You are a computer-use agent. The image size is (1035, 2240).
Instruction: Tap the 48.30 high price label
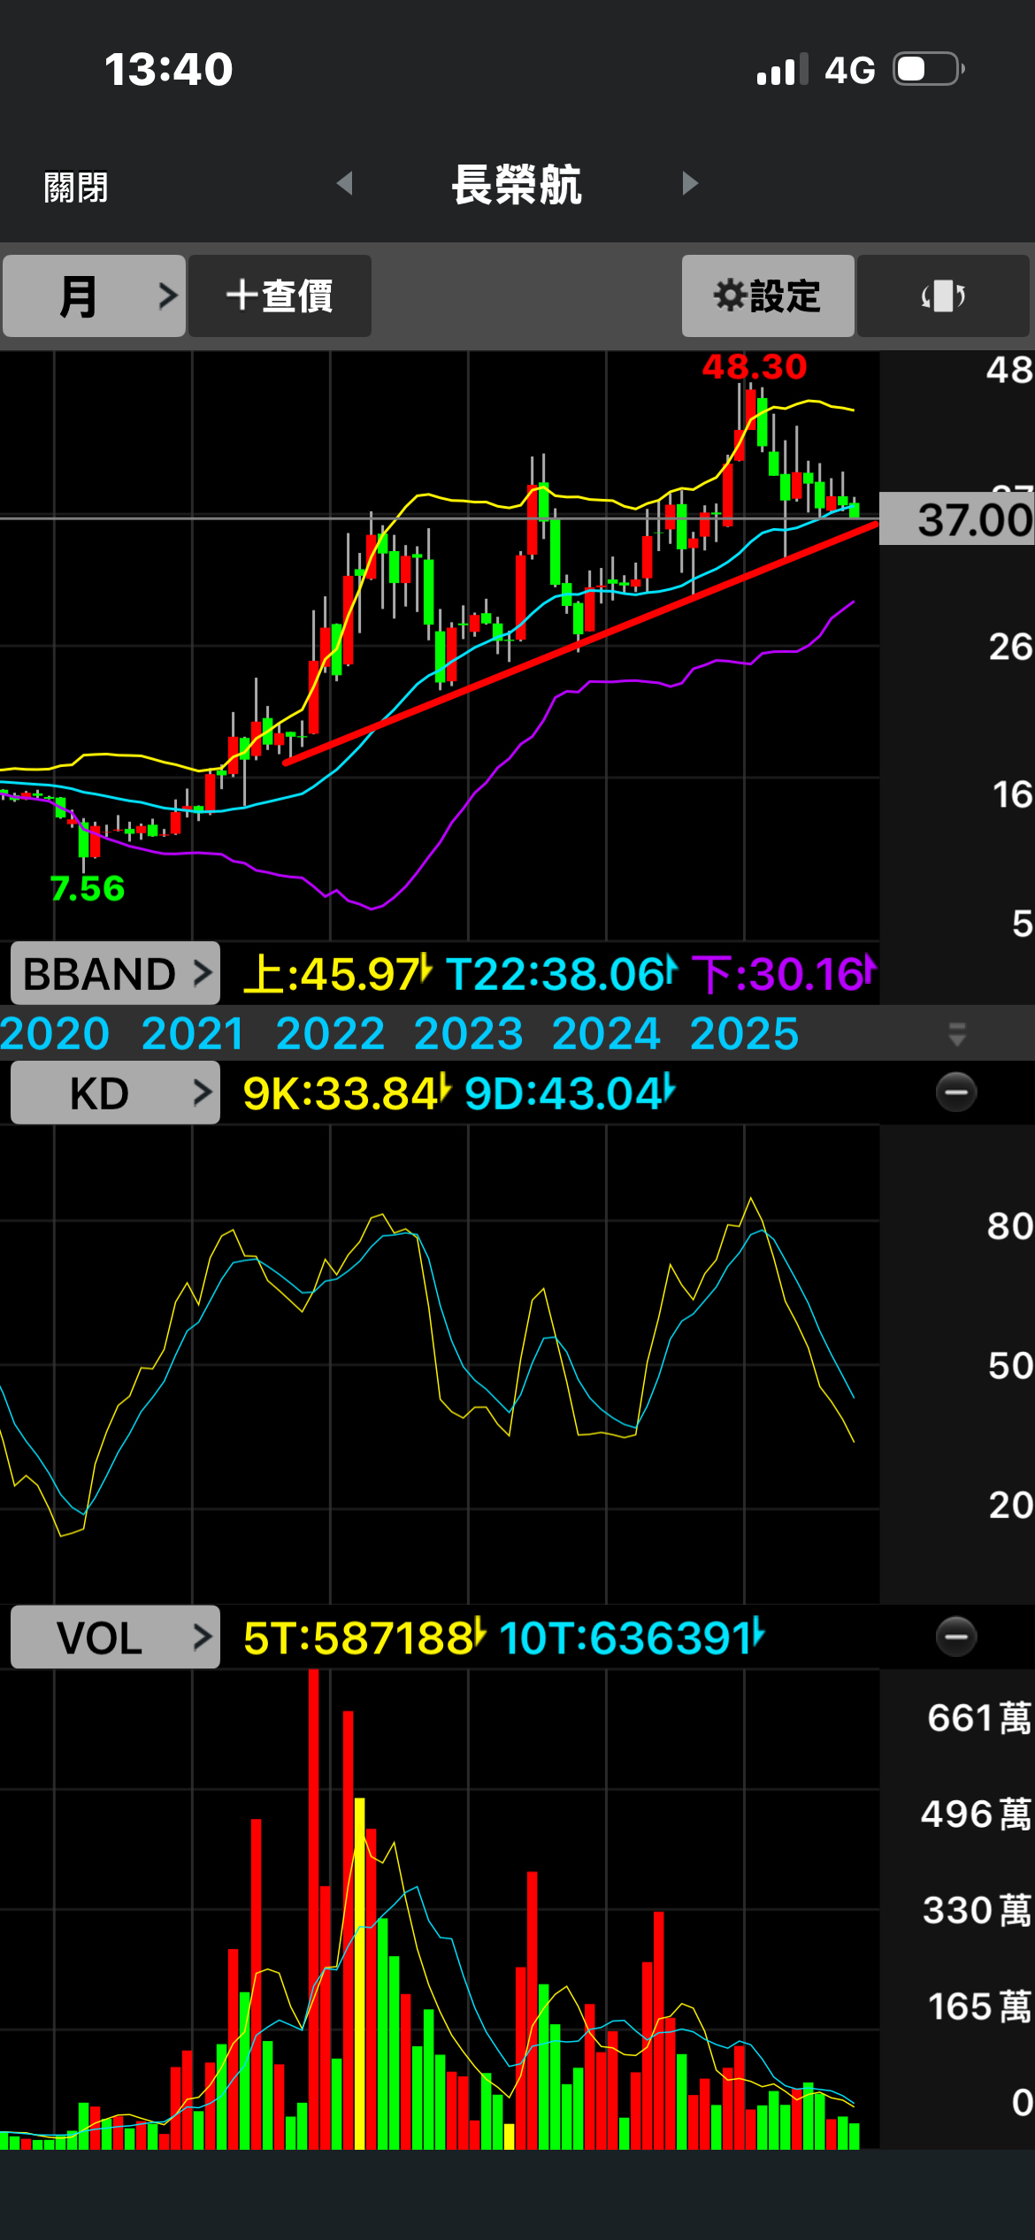[755, 366]
